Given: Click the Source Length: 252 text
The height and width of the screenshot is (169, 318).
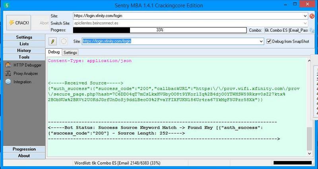Looking at the screenshot, I should click(x=143, y=133).
